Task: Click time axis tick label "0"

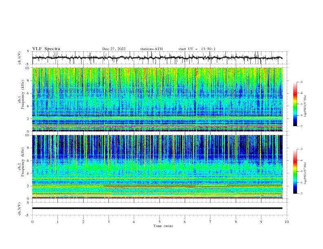Action: point(32,222)
